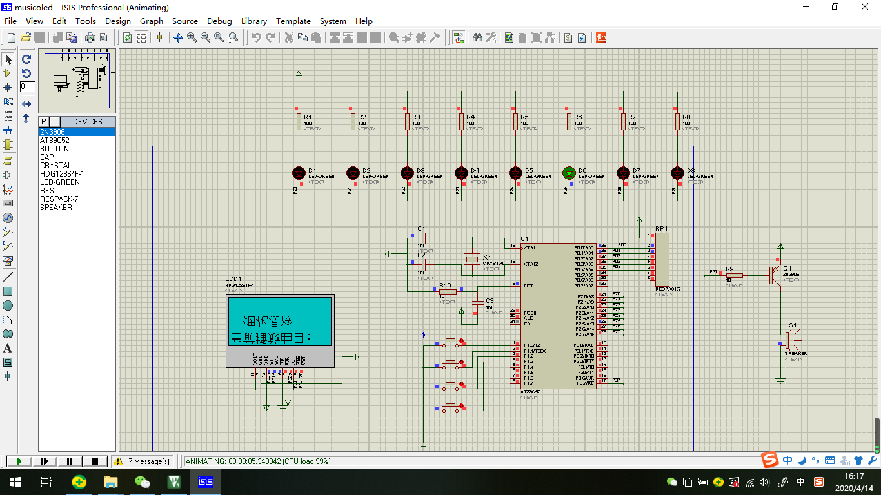
Task: Open the Template menu
Action: point(293,21)
